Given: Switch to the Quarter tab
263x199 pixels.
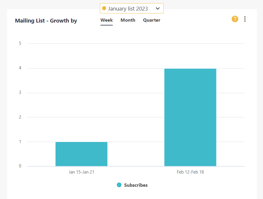Looking at the screenshot, I should point(151,20).
